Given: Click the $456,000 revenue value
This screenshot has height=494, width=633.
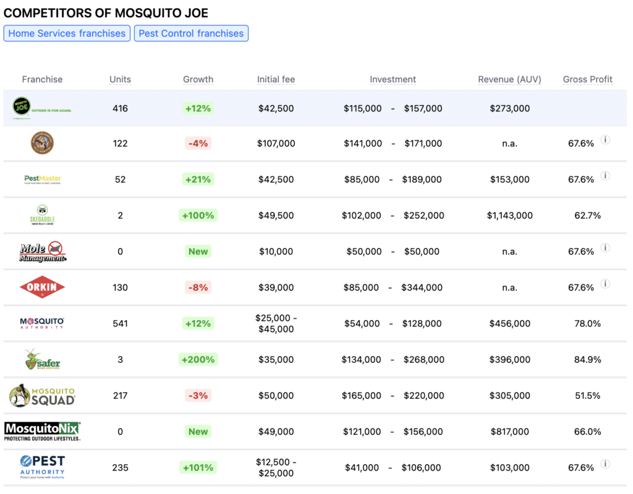Looking at the screenshot, I should click(509, 323).
